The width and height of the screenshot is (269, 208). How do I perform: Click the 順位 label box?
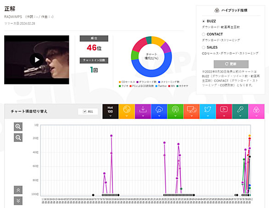click(x=94, y=39)
